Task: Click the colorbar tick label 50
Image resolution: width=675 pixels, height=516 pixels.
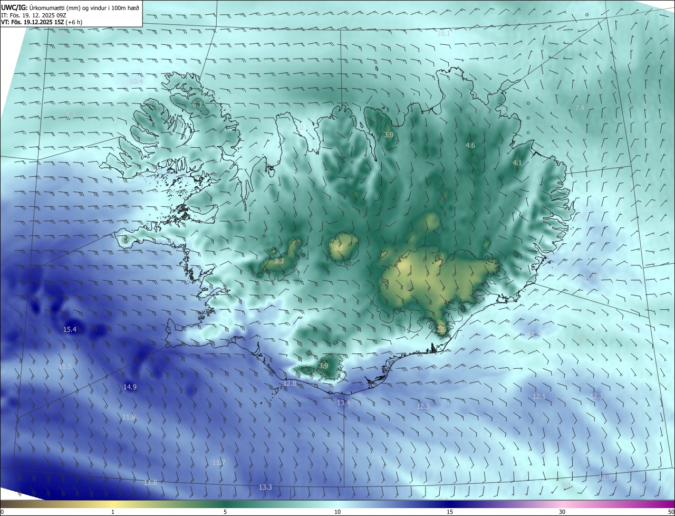Action: click(671, 512)
